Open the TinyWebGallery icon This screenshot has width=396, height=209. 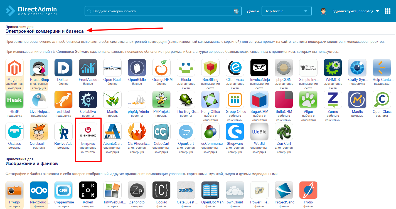(112, 190)
